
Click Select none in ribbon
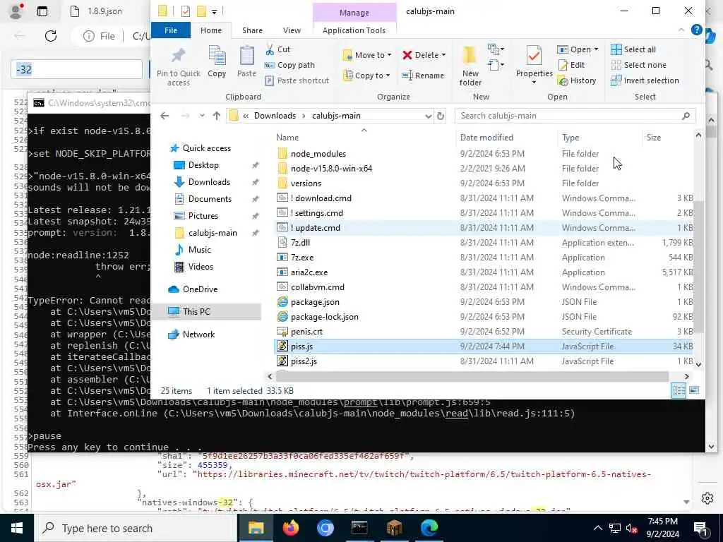click(638, 65)
